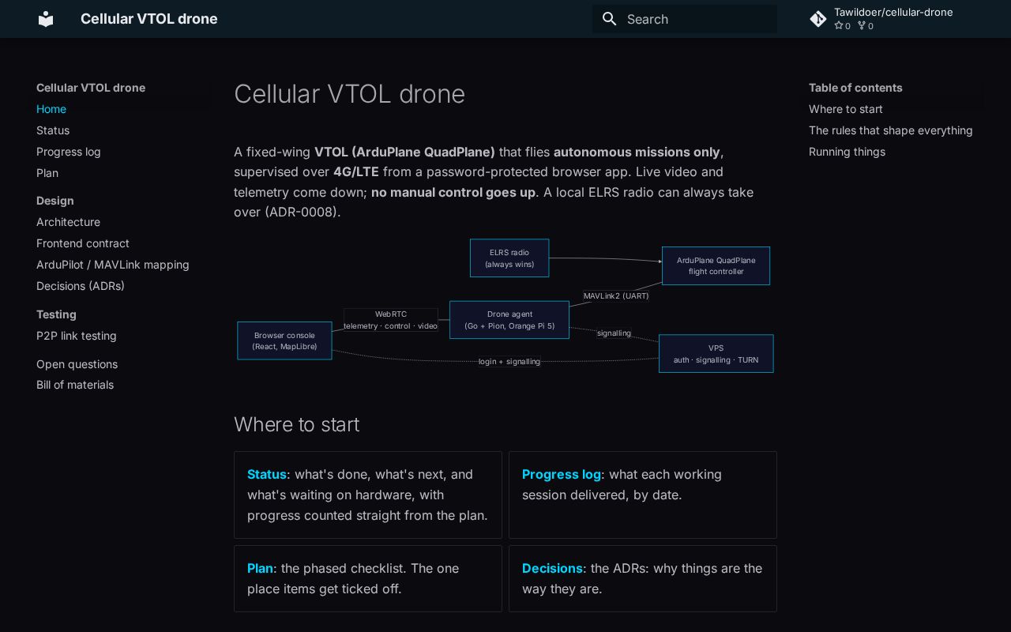Click 'Where to start' section heading
This screenshot has width=1011, height=632.
[297, 424]
